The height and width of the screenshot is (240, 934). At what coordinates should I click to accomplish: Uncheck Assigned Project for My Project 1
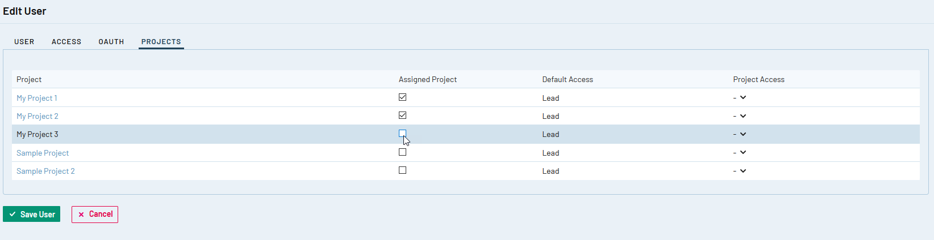pos(402,97)
